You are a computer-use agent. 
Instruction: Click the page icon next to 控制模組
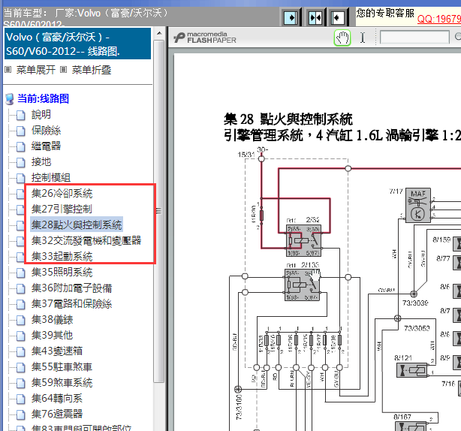pyautogui.click(x=20, y=178)
